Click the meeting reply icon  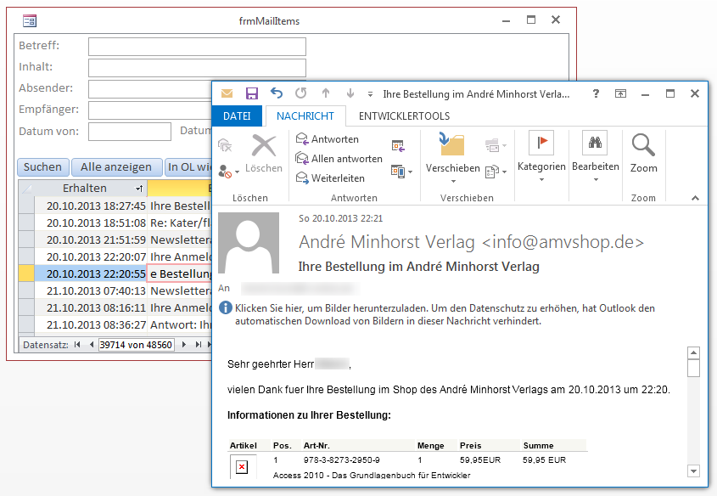(x=398, y=146)
